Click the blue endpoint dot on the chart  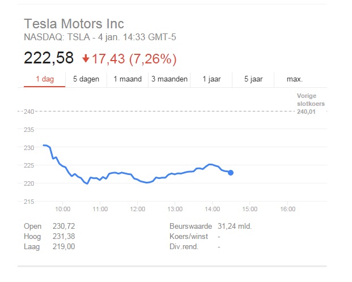231,172
